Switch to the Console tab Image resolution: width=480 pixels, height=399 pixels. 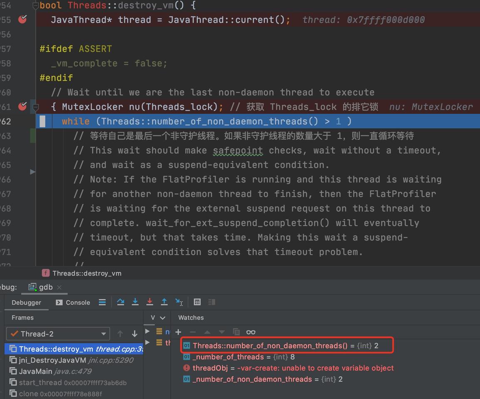pyautogui.click(x=73, y=303)
